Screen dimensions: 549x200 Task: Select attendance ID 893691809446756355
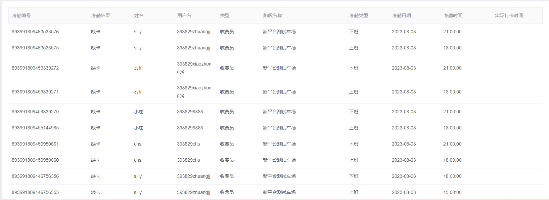(35, 192)
